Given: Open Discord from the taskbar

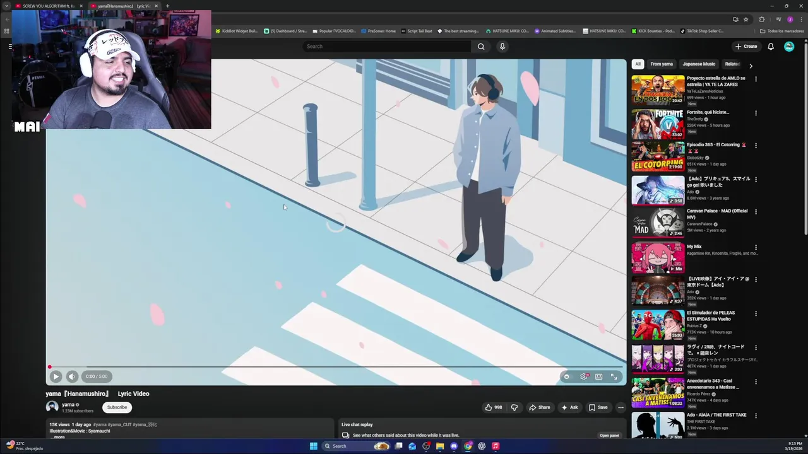Looking at the screenshot, I should (x=454, y=446).
